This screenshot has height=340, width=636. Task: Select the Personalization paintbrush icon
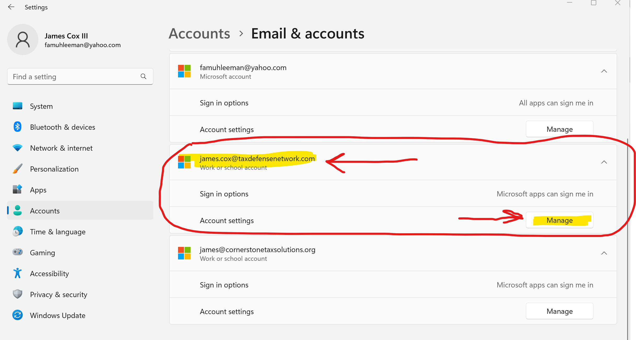click(18, 169)
